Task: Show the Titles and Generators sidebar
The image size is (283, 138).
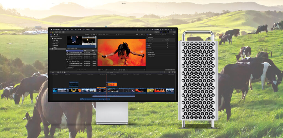Action: tap(57, 35)
